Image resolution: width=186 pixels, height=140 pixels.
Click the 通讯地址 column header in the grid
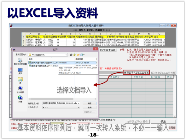pos(115,77)
